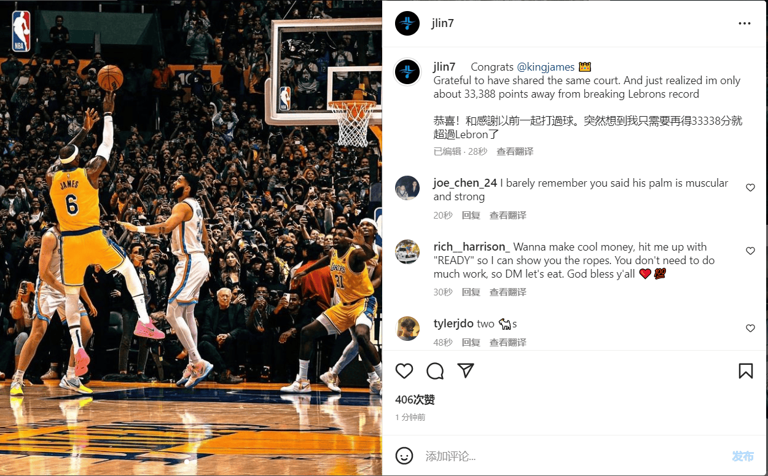Open joe_chen_24's profile picture
Screen dimensions: 768x476
pyautogui.click(x=407, y=188)
